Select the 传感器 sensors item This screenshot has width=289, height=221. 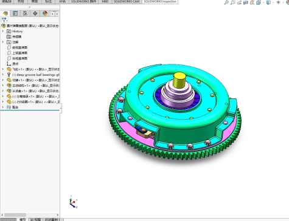[x=17, y=36]
